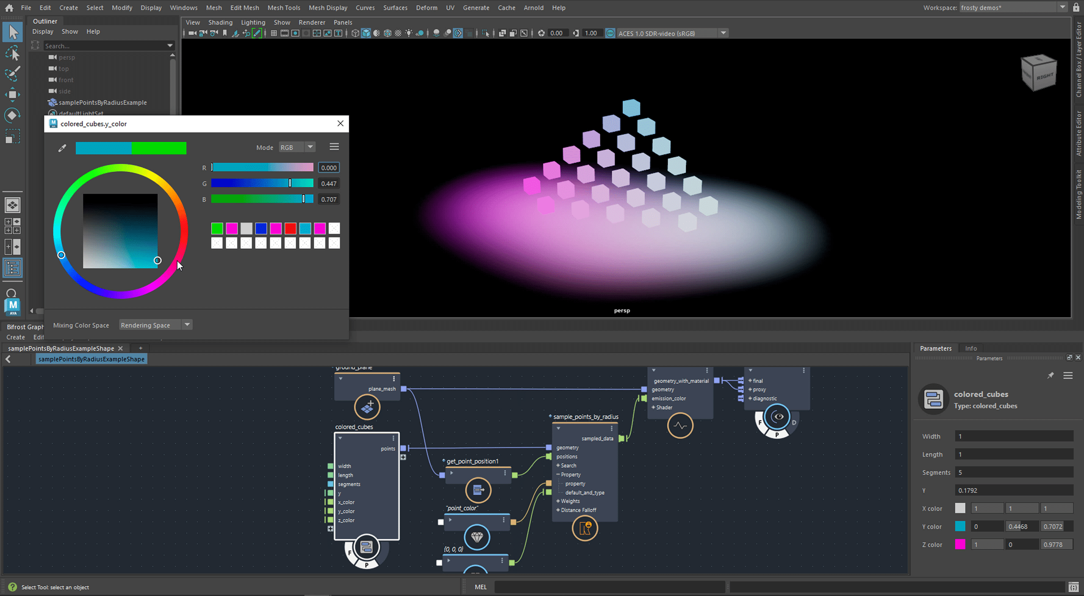Screen dimensions: 1084x596
Task: Open the Workspace dropdown
Action: tap(1013, 8)
